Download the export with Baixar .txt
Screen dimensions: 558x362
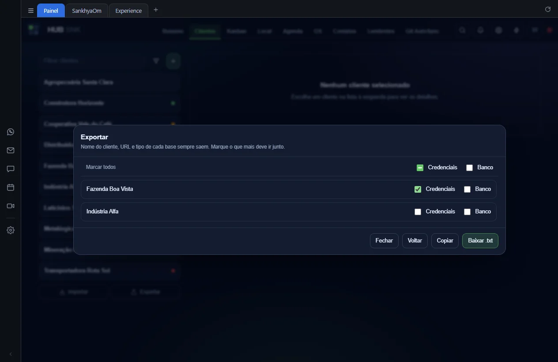coord(480,241)
